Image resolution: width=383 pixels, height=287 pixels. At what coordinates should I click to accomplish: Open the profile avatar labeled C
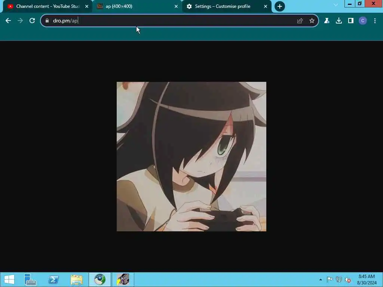(363, 21)
